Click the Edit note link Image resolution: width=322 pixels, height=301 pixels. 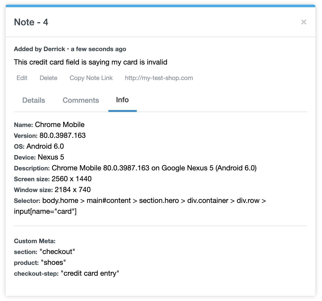(x=22, y=78)
